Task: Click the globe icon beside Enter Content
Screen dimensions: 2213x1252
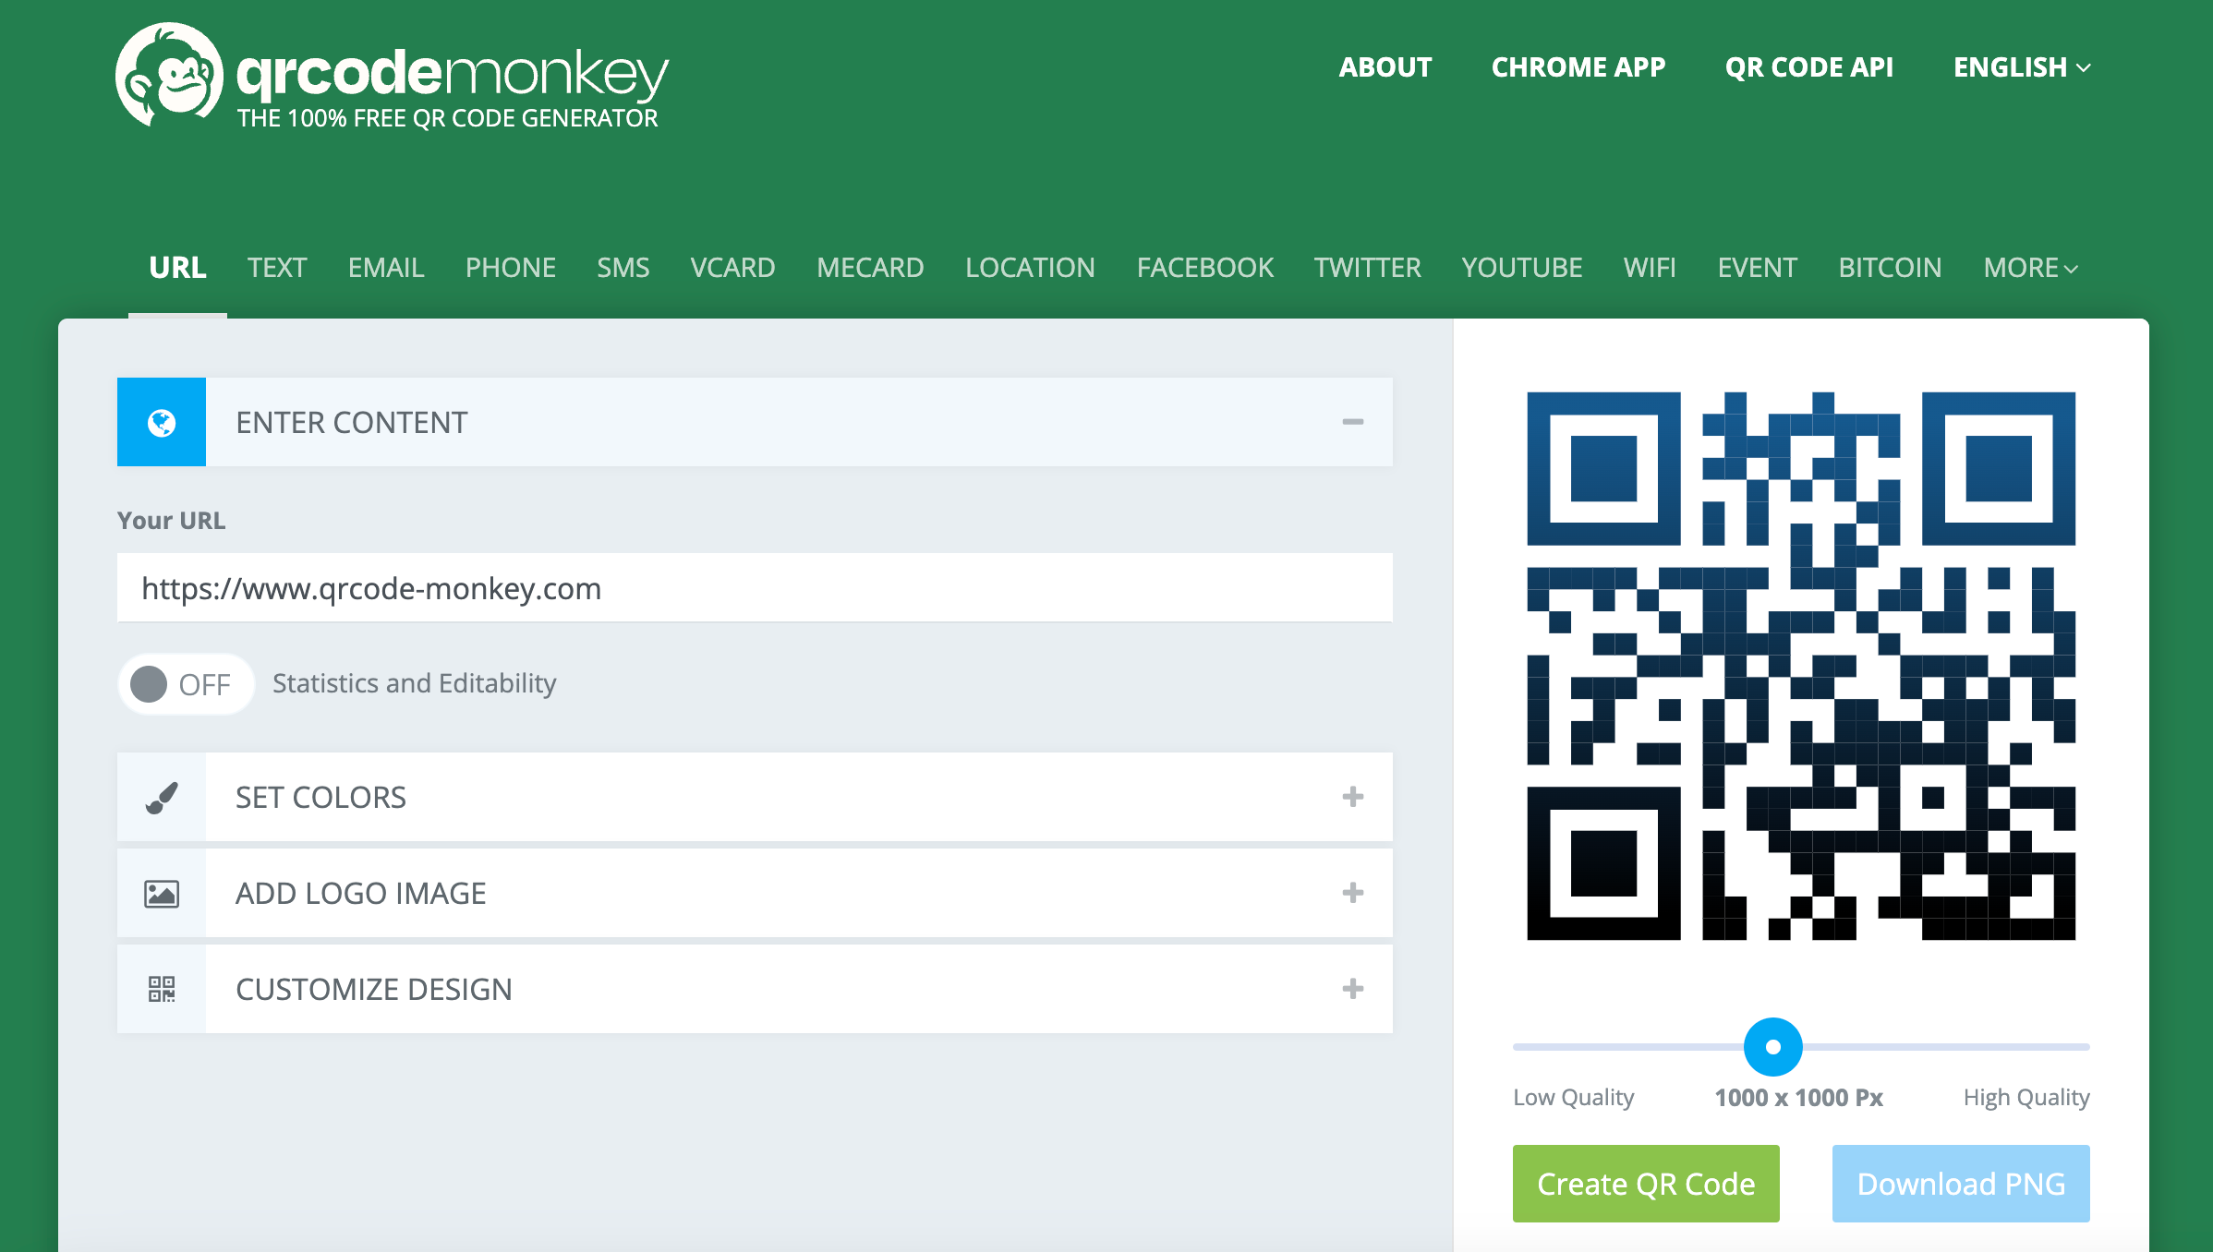Action: [x=162, y=422]
